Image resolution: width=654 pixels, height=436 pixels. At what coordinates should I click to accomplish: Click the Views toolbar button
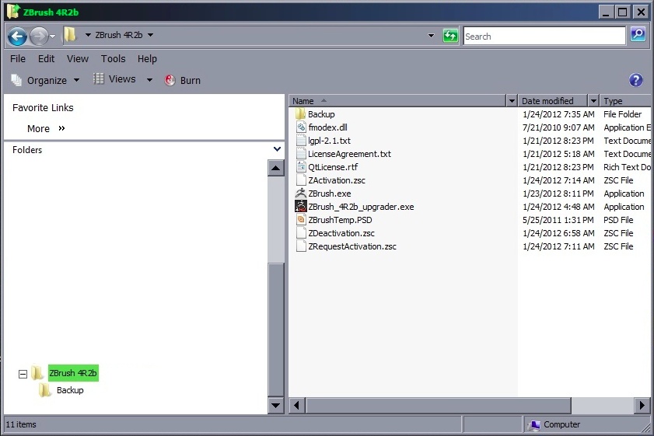point(114,79)
